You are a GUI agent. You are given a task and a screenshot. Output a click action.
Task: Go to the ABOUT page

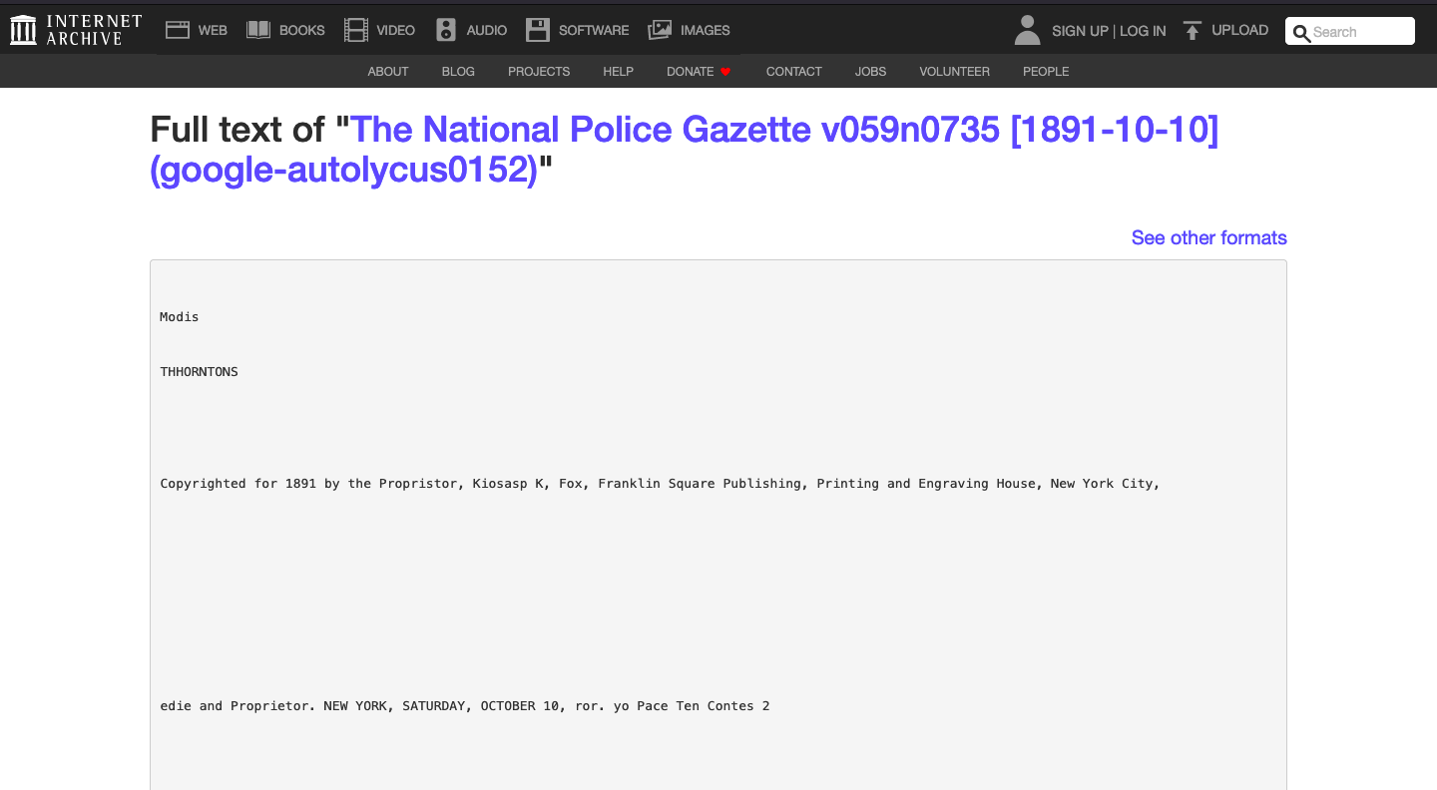(x=388, y=72)
